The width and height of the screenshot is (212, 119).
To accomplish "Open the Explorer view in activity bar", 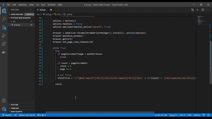I will click(x=4, y=11).
